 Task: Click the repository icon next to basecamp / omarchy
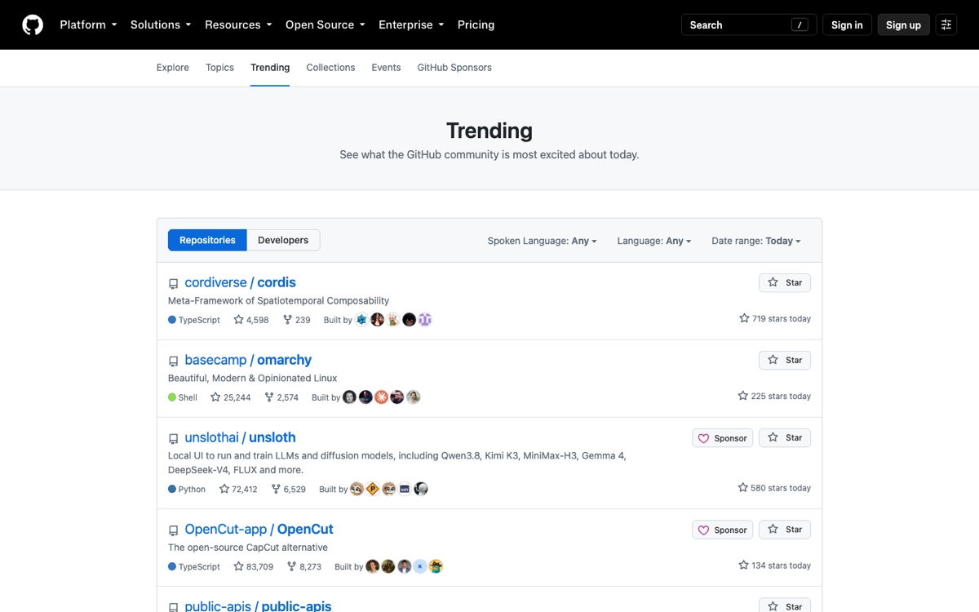point(173,361)
